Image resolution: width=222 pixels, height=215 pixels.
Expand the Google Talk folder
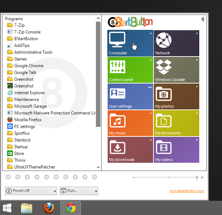click(x=22, y=72)
